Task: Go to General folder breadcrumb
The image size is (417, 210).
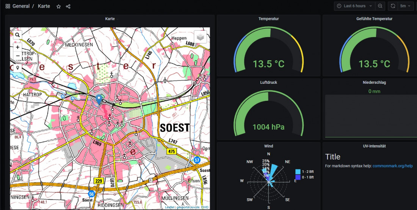Action: pyautogui.click(x=21, y=6)
